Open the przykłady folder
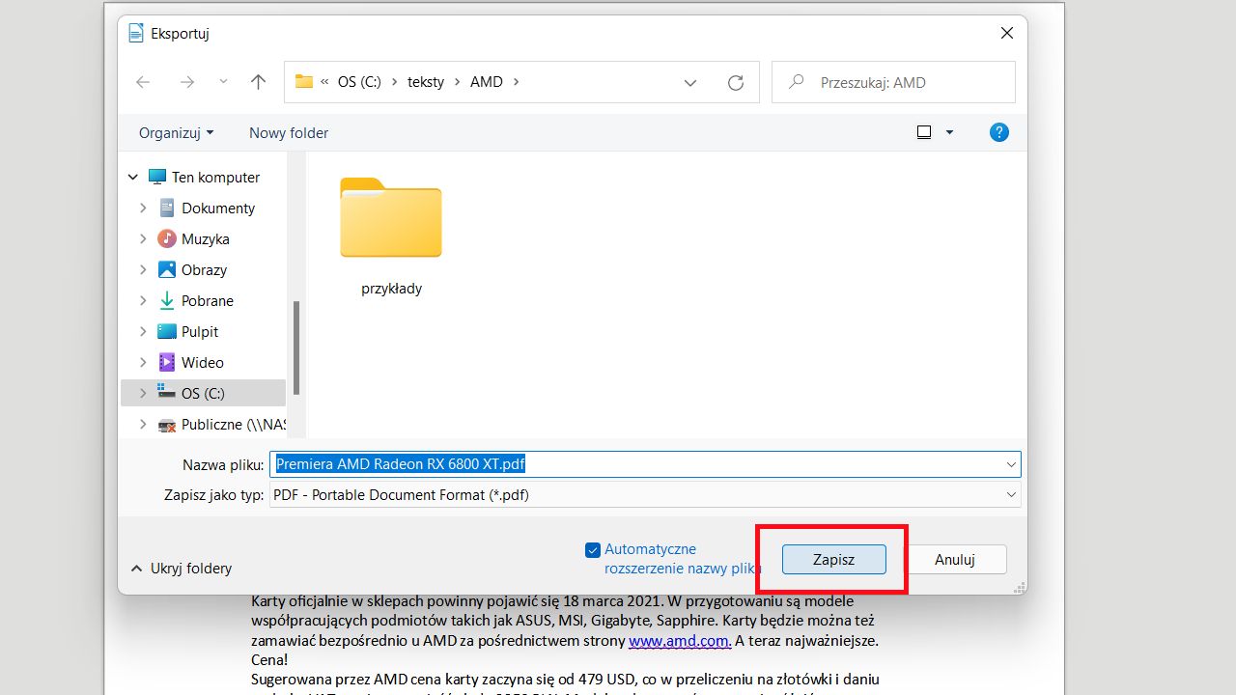The width and height of the screenshot is (1236, 695). (x=390, y=219)
